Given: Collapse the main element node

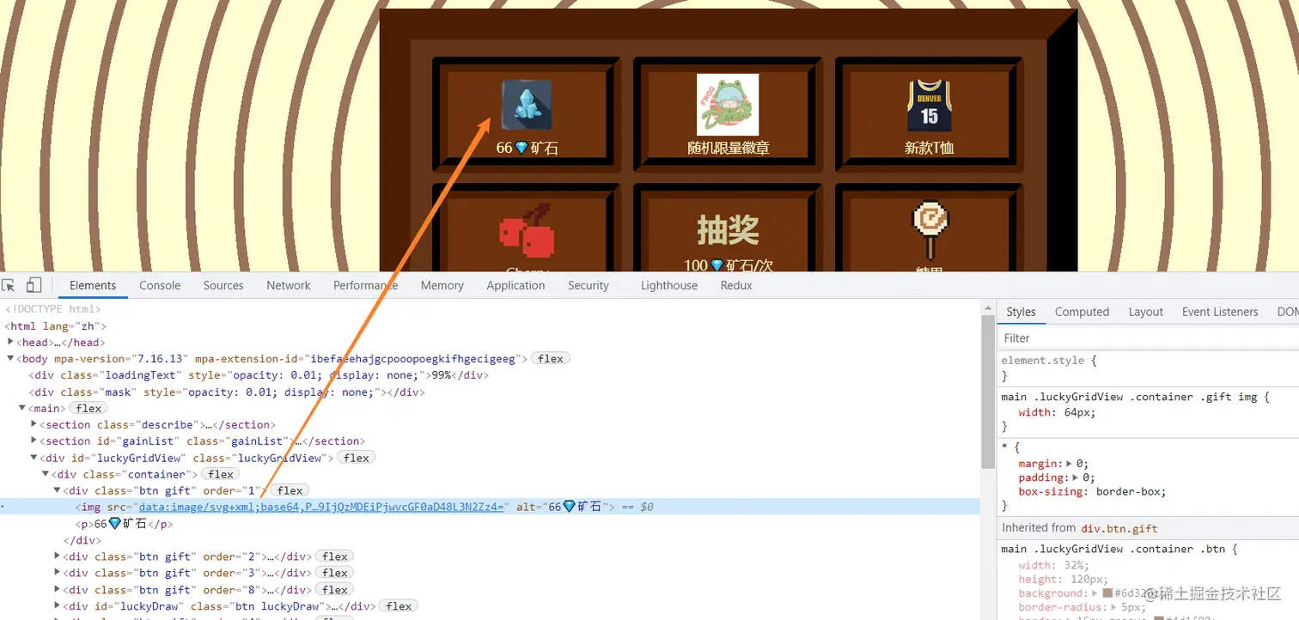Looking at the screenshot, I should pos(22,408).
